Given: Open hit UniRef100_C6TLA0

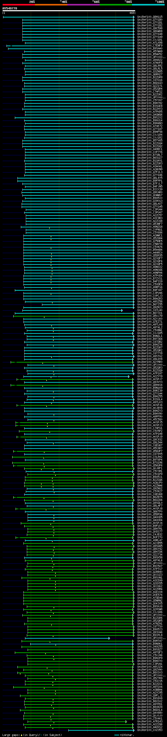Looking at the screenshot, I should click(x=150, y=310).
